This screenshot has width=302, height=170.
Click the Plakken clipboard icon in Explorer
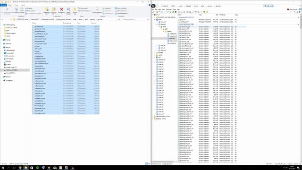[22, 9]
